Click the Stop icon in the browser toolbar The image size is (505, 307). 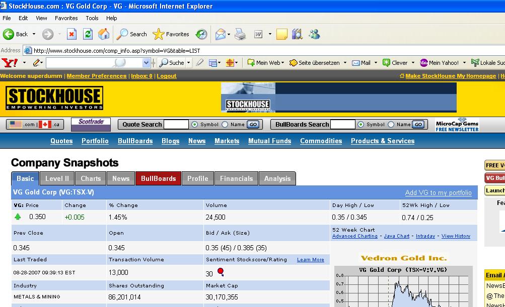(x=71, y=34)
